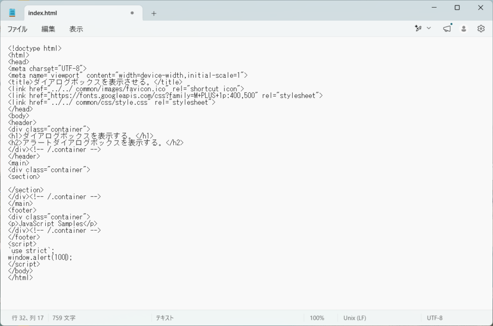The image size is (493, 326).
Task: Open the 編集 menu
Action: tap(49, 29)
